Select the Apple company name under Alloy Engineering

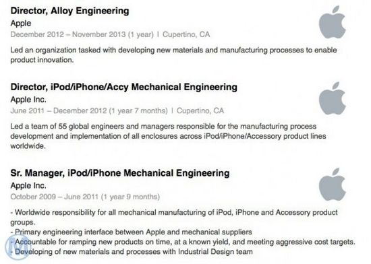pyautogui.click(x=21, y=24)
